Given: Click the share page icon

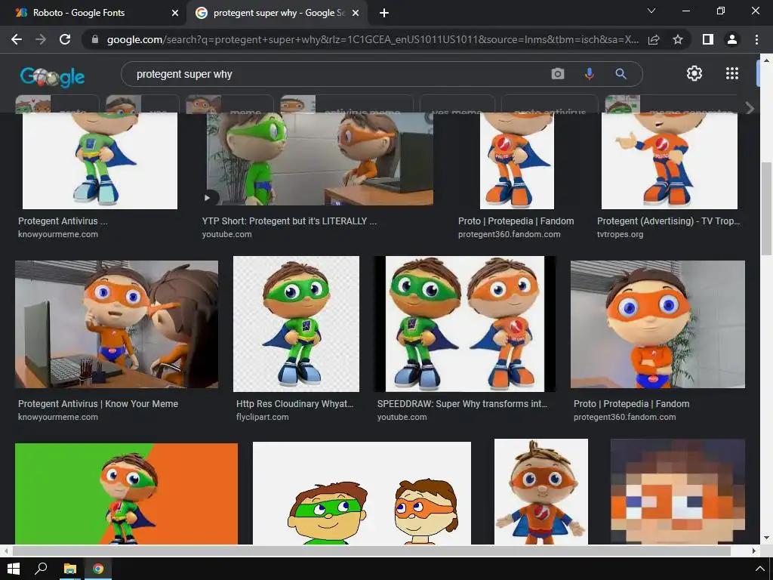Looking at the screenshot, I should (654, 39).
